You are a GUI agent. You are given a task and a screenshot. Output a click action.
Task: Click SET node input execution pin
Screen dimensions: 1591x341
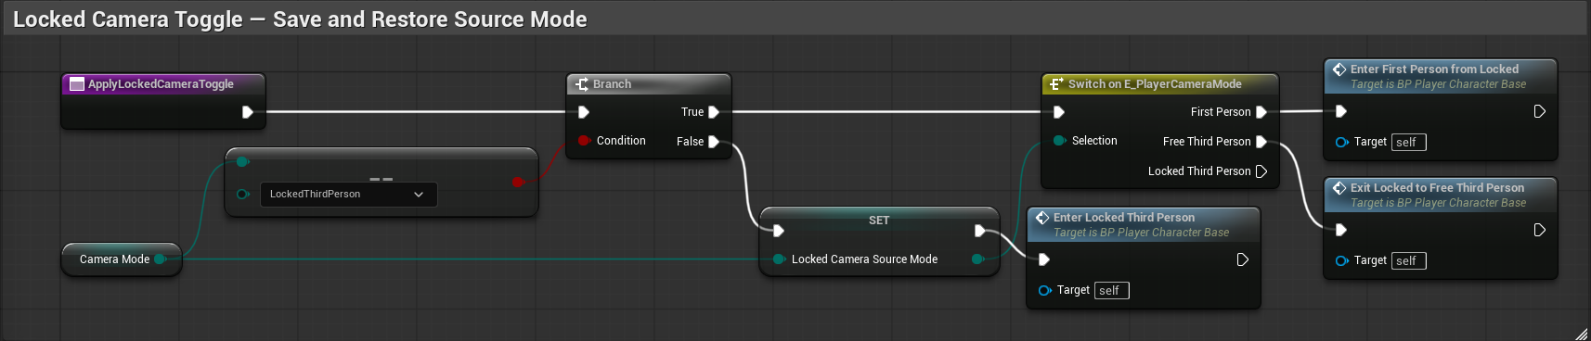coord(779,231)
